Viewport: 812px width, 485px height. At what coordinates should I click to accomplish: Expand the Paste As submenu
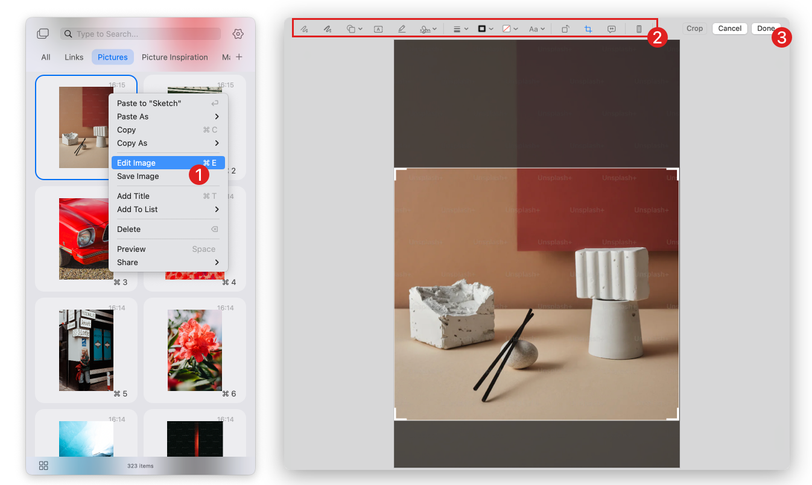pos(168,116)
